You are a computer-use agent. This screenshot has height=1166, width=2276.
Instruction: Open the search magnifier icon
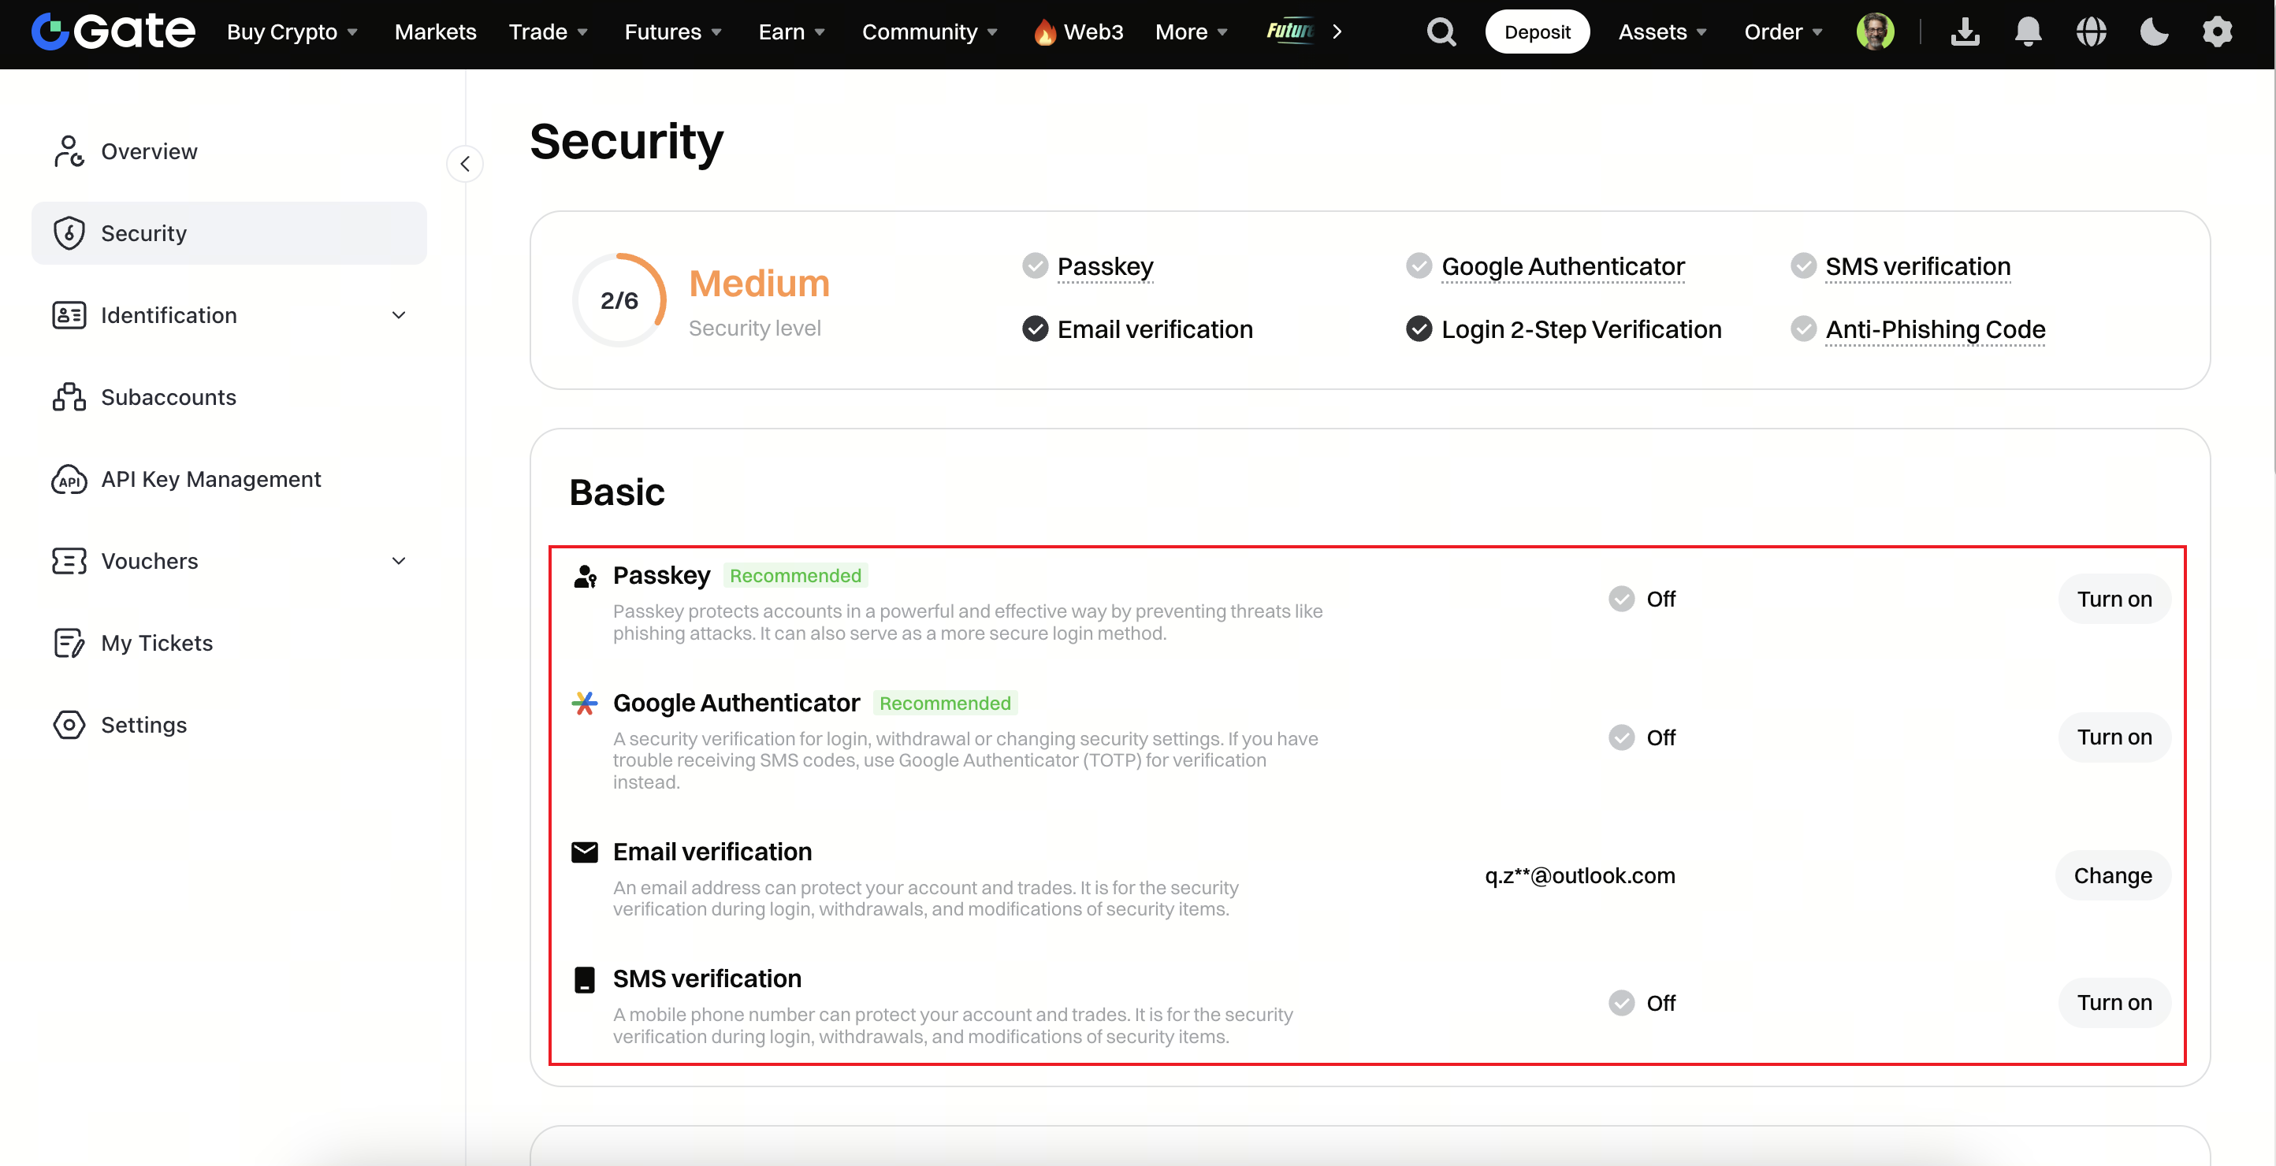coord(1441,32)
